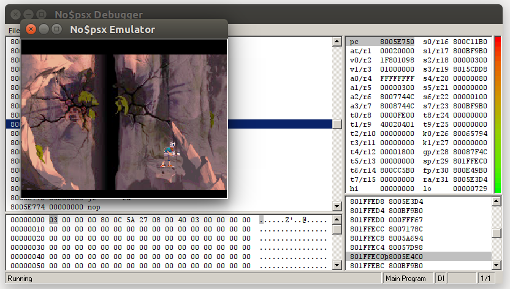The image size is (510, 289).
Task: Close the No$psx Emulator window
Action: click(x=31, y=29)
